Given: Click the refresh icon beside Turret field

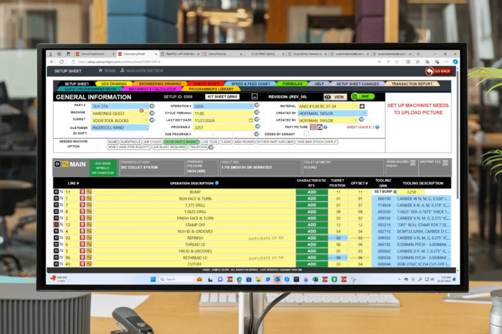Looking at the screenshot, I should 153,120.
